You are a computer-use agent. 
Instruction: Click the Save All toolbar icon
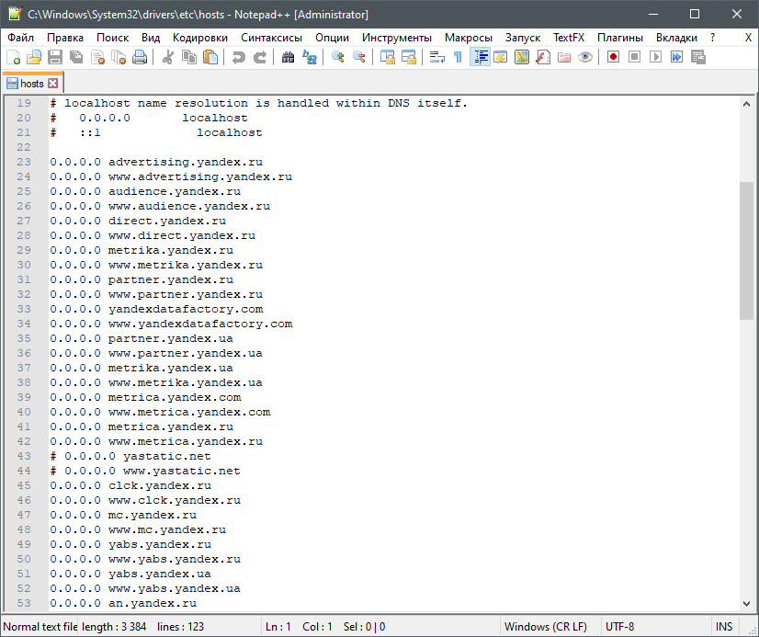point(76,57)
